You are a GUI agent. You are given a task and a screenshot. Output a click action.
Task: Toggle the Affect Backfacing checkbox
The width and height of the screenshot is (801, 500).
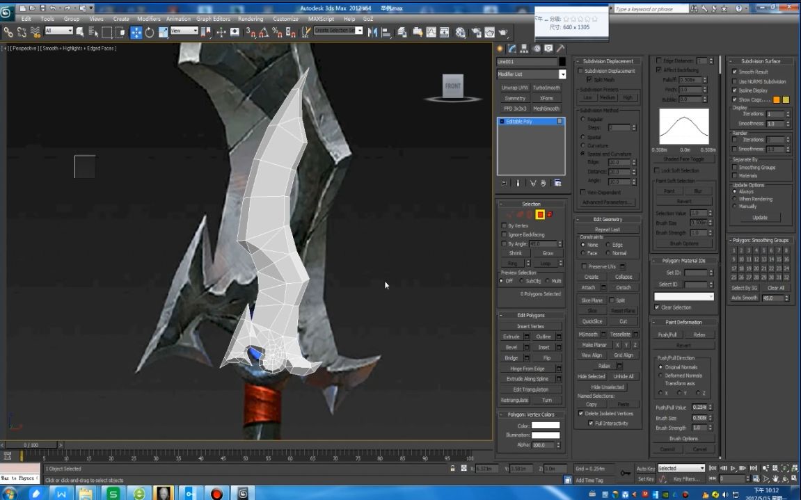click(x=658, y=69)
